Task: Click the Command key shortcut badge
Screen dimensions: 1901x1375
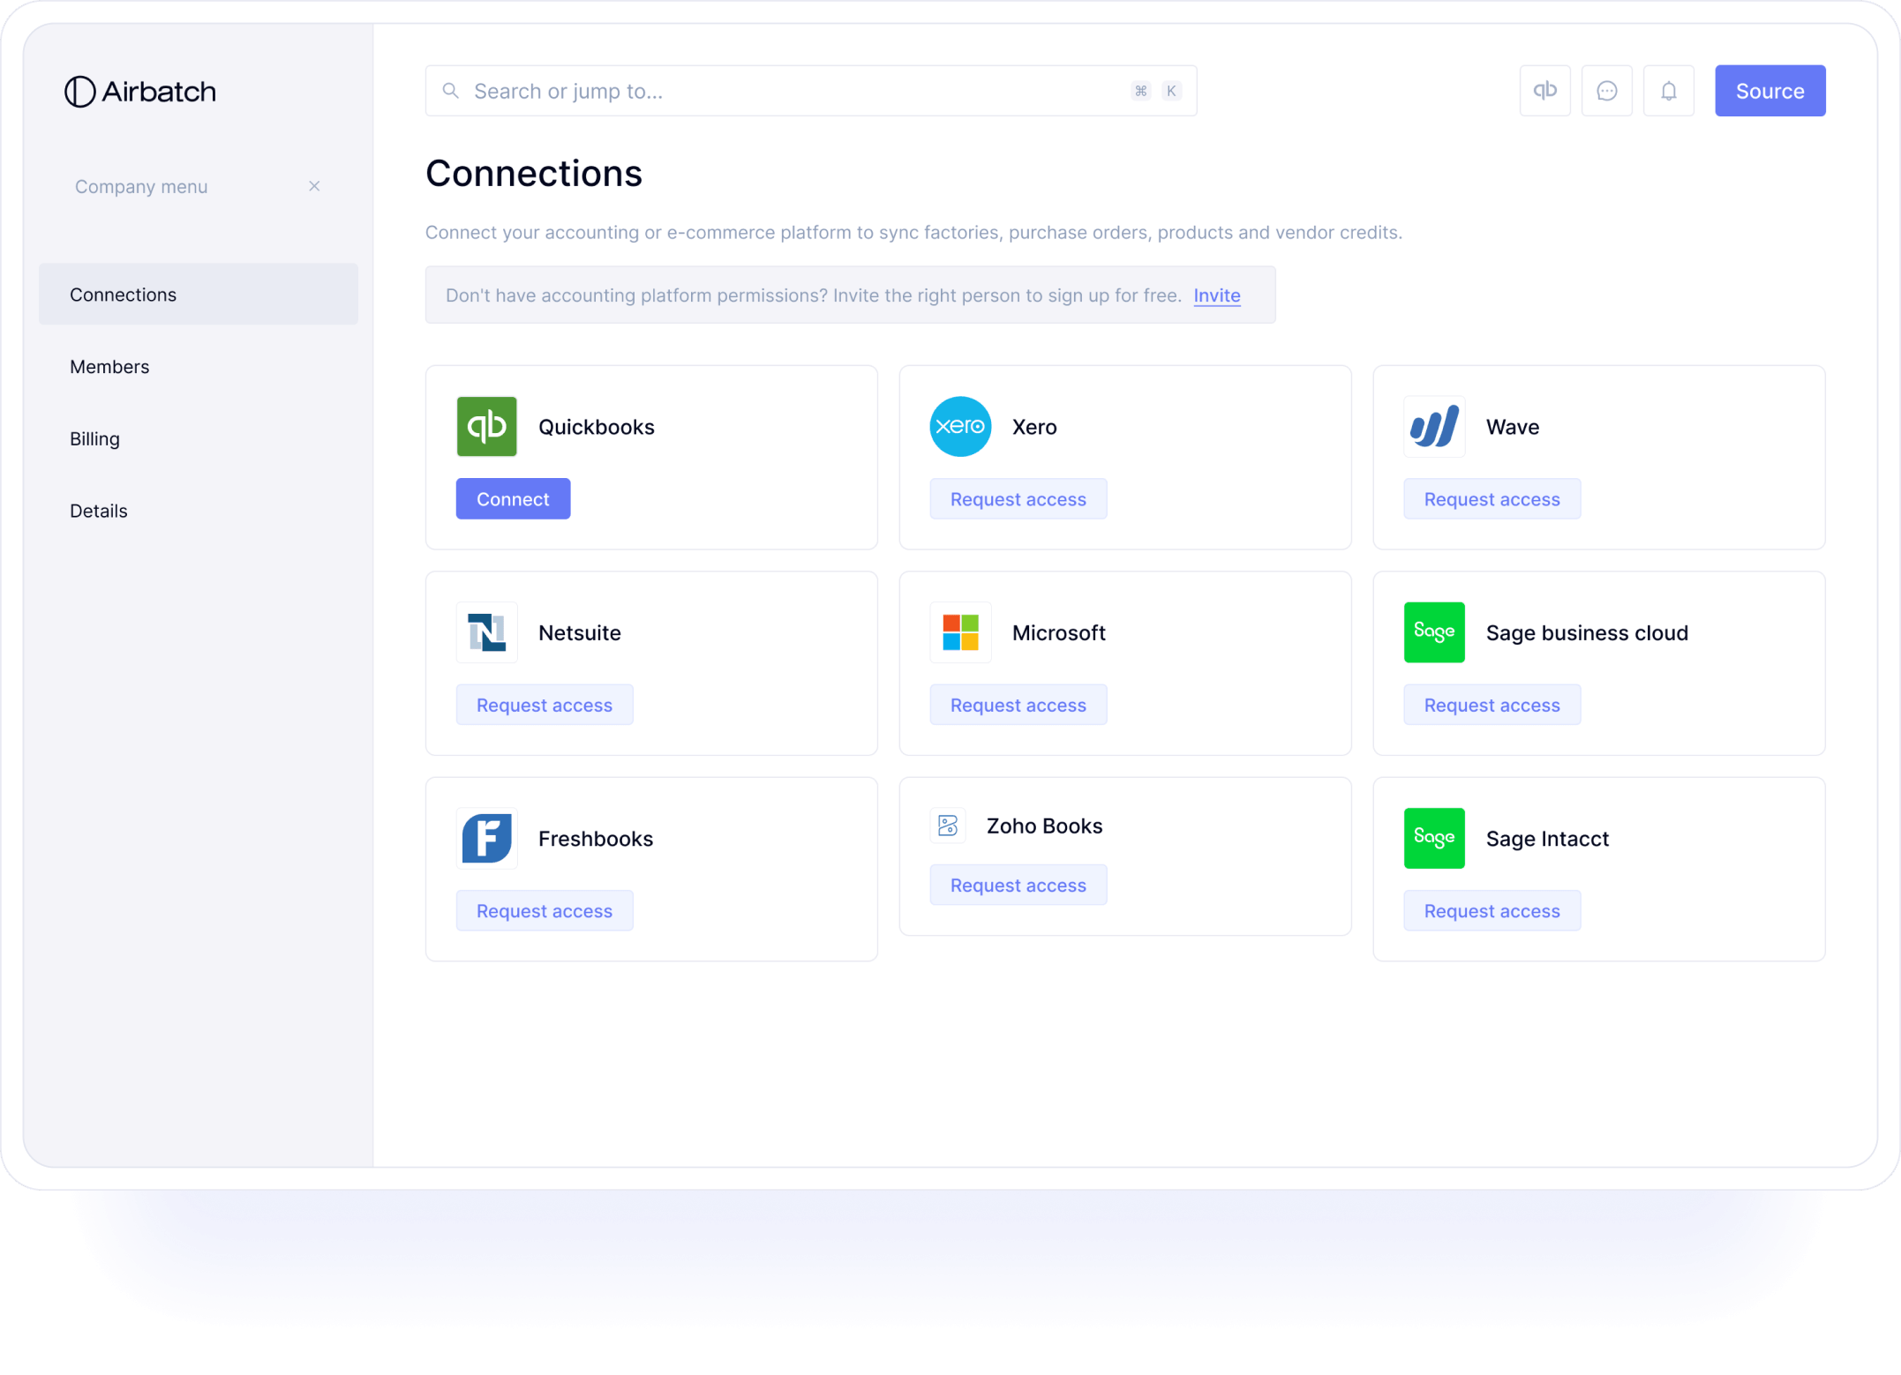Action: (1140, 91)
